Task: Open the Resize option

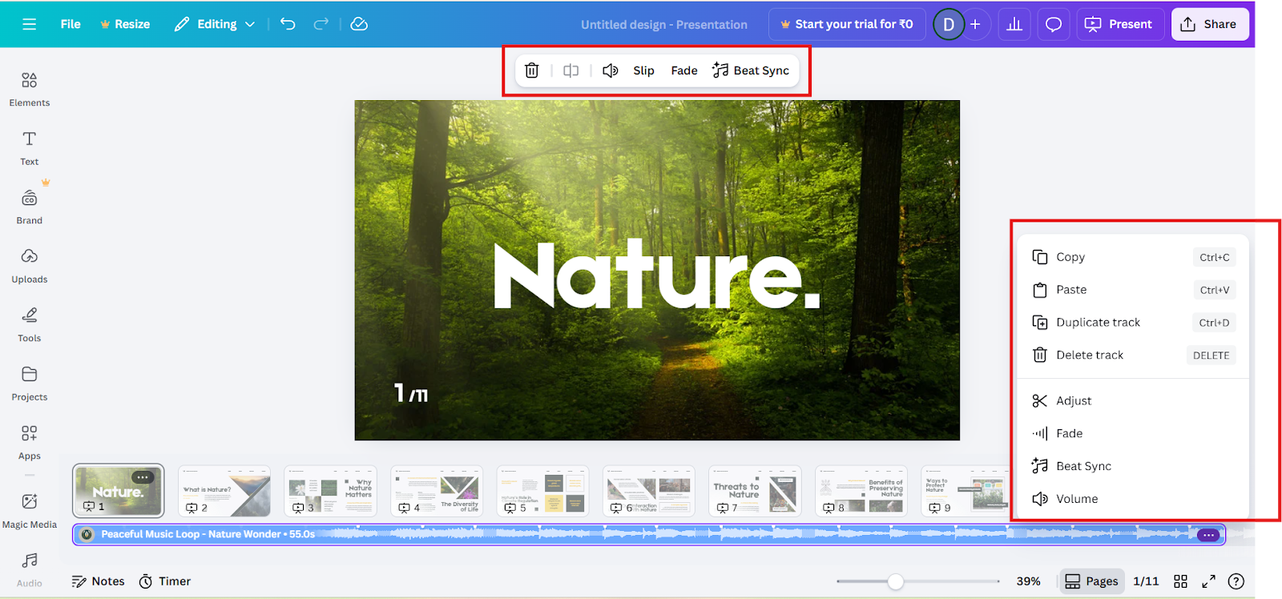Action: (x=125, y=24)
